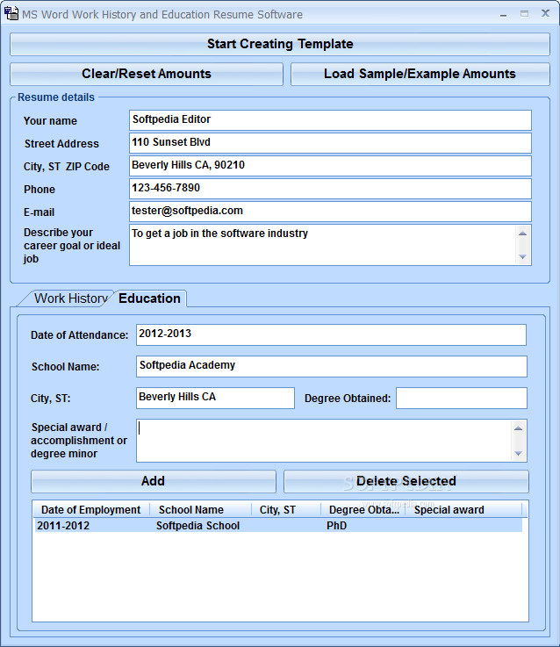Click the Special award text area
The height and width of the screenshot is (647, 560).
[x=324, y=441]
